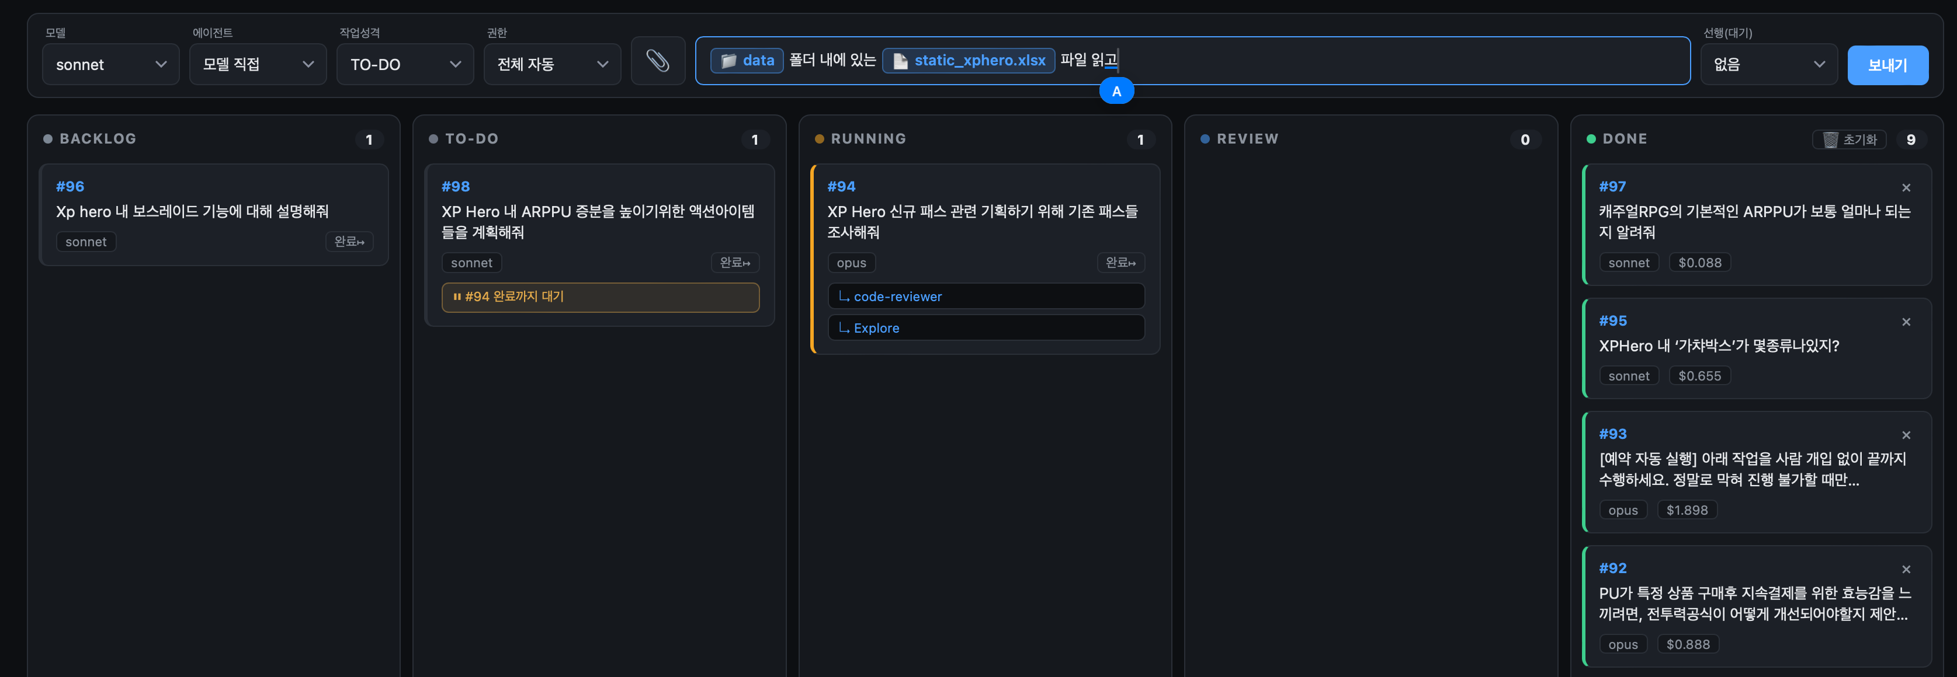Screen dimensions: 1957x677
Task: Remove card #97 with its X icon
Action: pos(1906,187)
